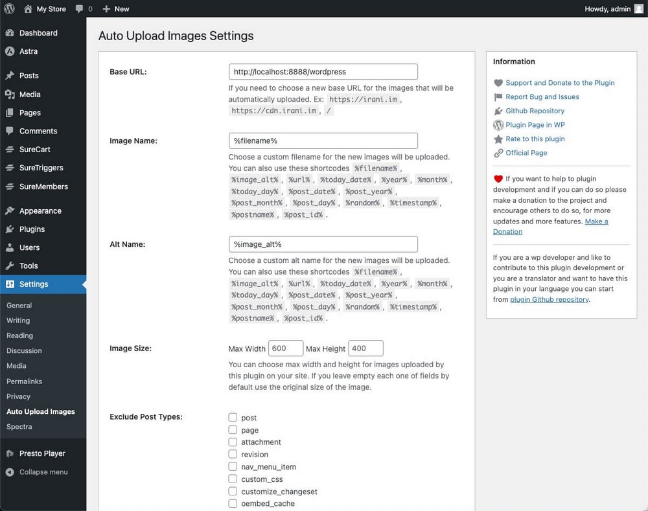Image resolution: width=648 pixels, height=511 pixels.
Task: Click the SureTriggers icon
Action: coord(10,168)
